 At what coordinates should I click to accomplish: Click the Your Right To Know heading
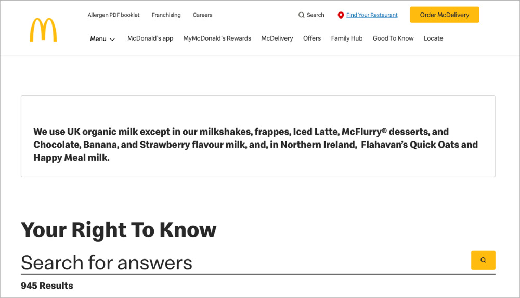(x=119, y=230)
